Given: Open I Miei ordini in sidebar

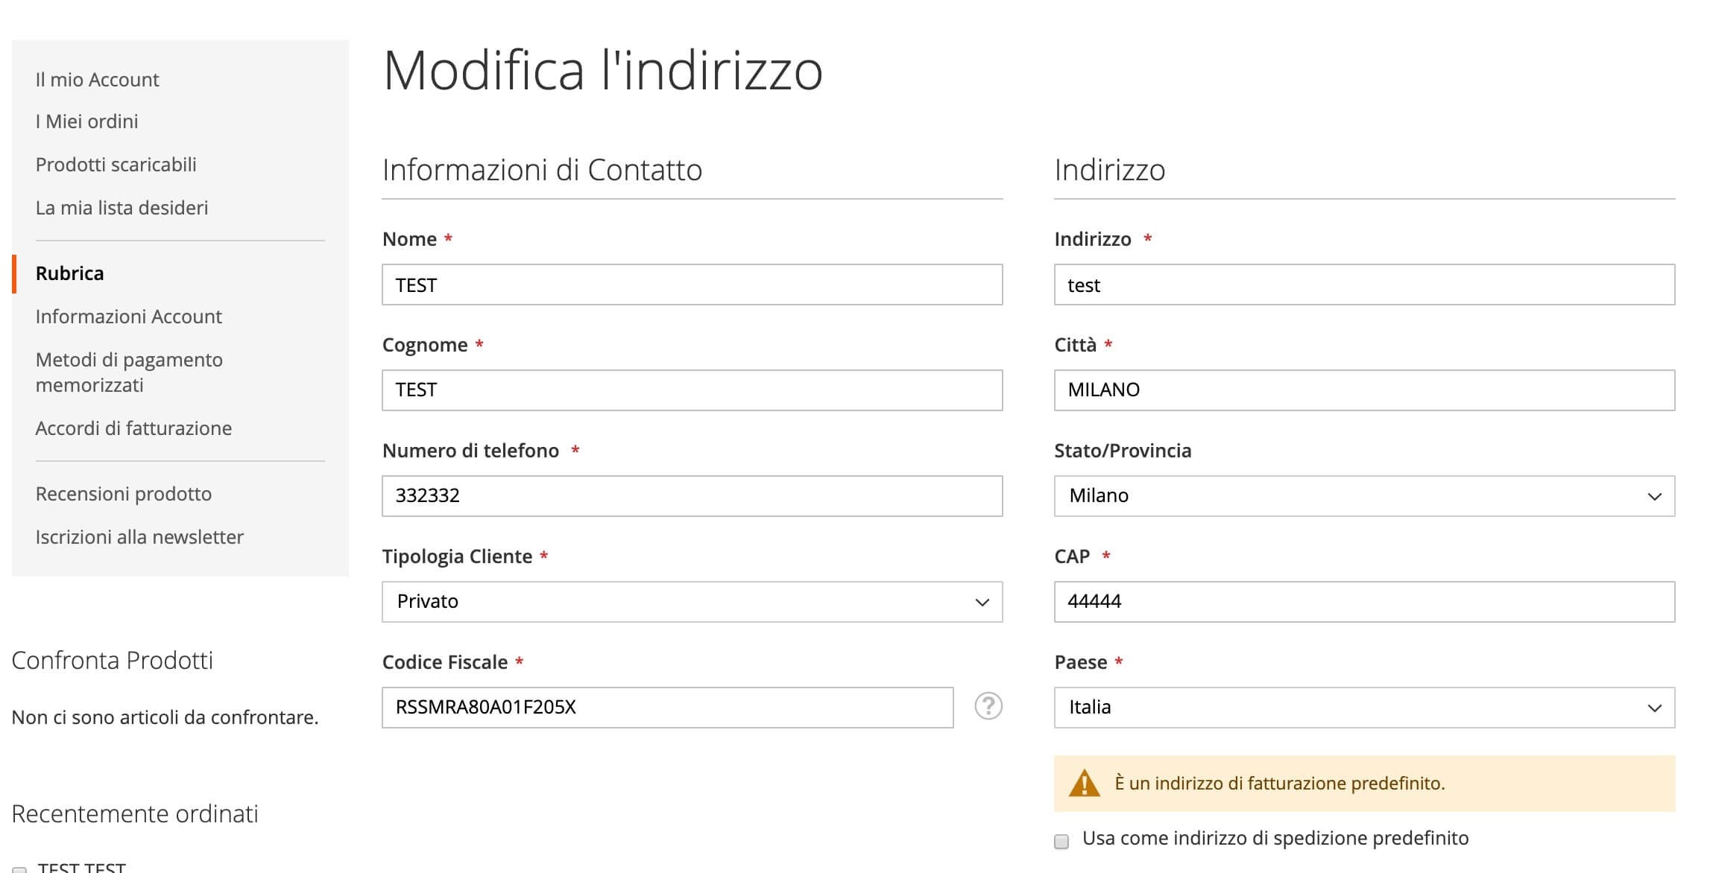Looking at the screenshot, I should pyautogui.click(x=87, y=121).
